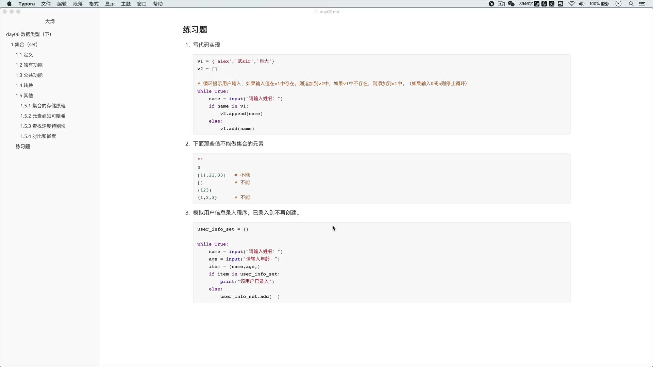Place cursor inside user_info_set.add( ) parentheses
The height and width of the screenshot is (367, 653).
pyautogui.click(x=275, y=296)
